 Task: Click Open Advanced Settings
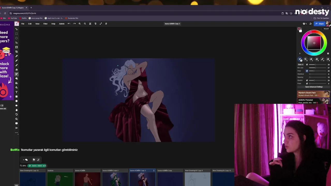point(314,87)
